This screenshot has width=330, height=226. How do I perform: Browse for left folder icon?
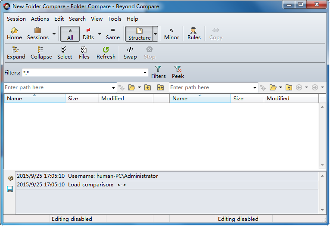132,87
